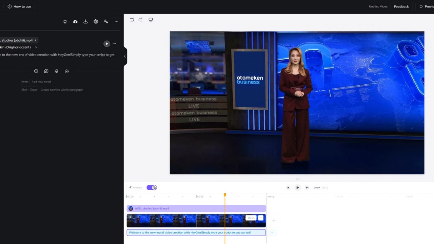Toggle the purple timeline view switch
This screenshot has width=434, height=244.
tap(152, 187)
